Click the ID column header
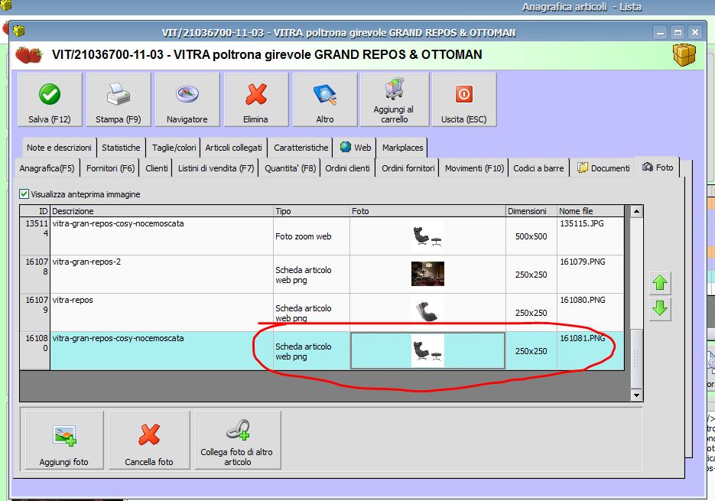The height and width of the screenshot is (501, 715). pos(35,211)
